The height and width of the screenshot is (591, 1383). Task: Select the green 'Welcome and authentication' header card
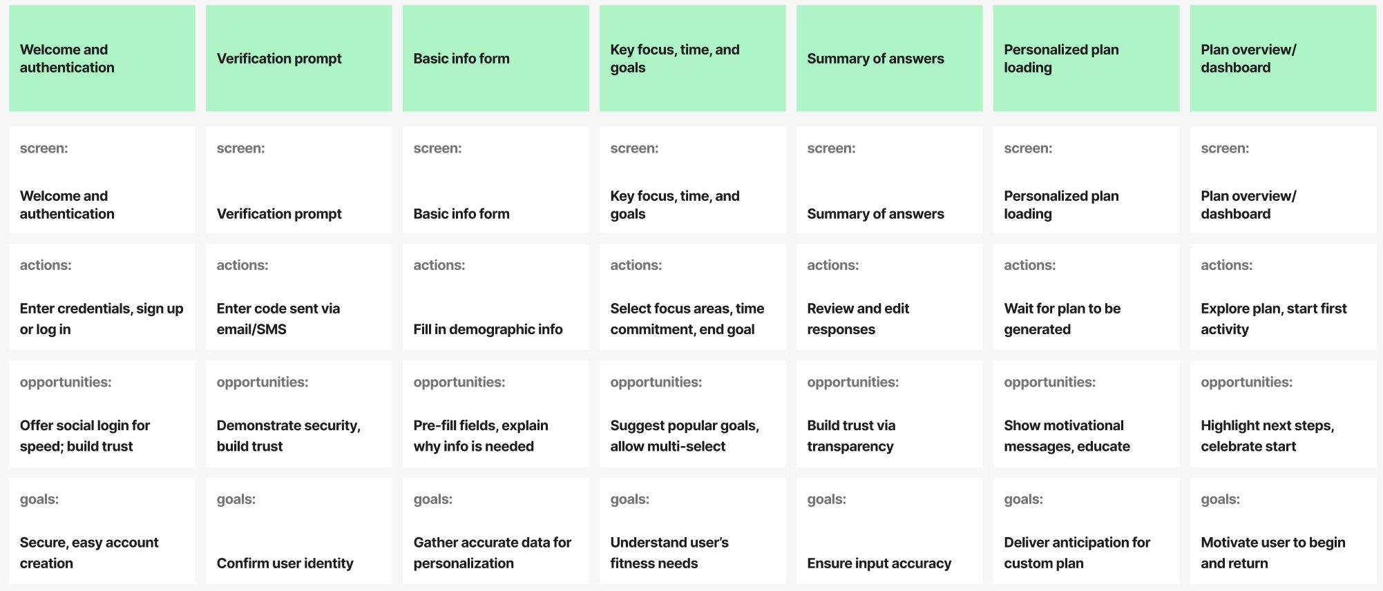[x=102, y=59]
